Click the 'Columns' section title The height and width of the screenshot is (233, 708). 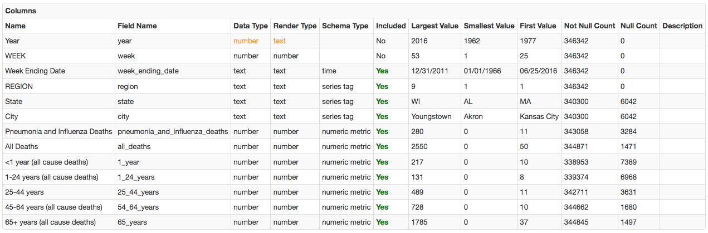(x=21, y=11)
